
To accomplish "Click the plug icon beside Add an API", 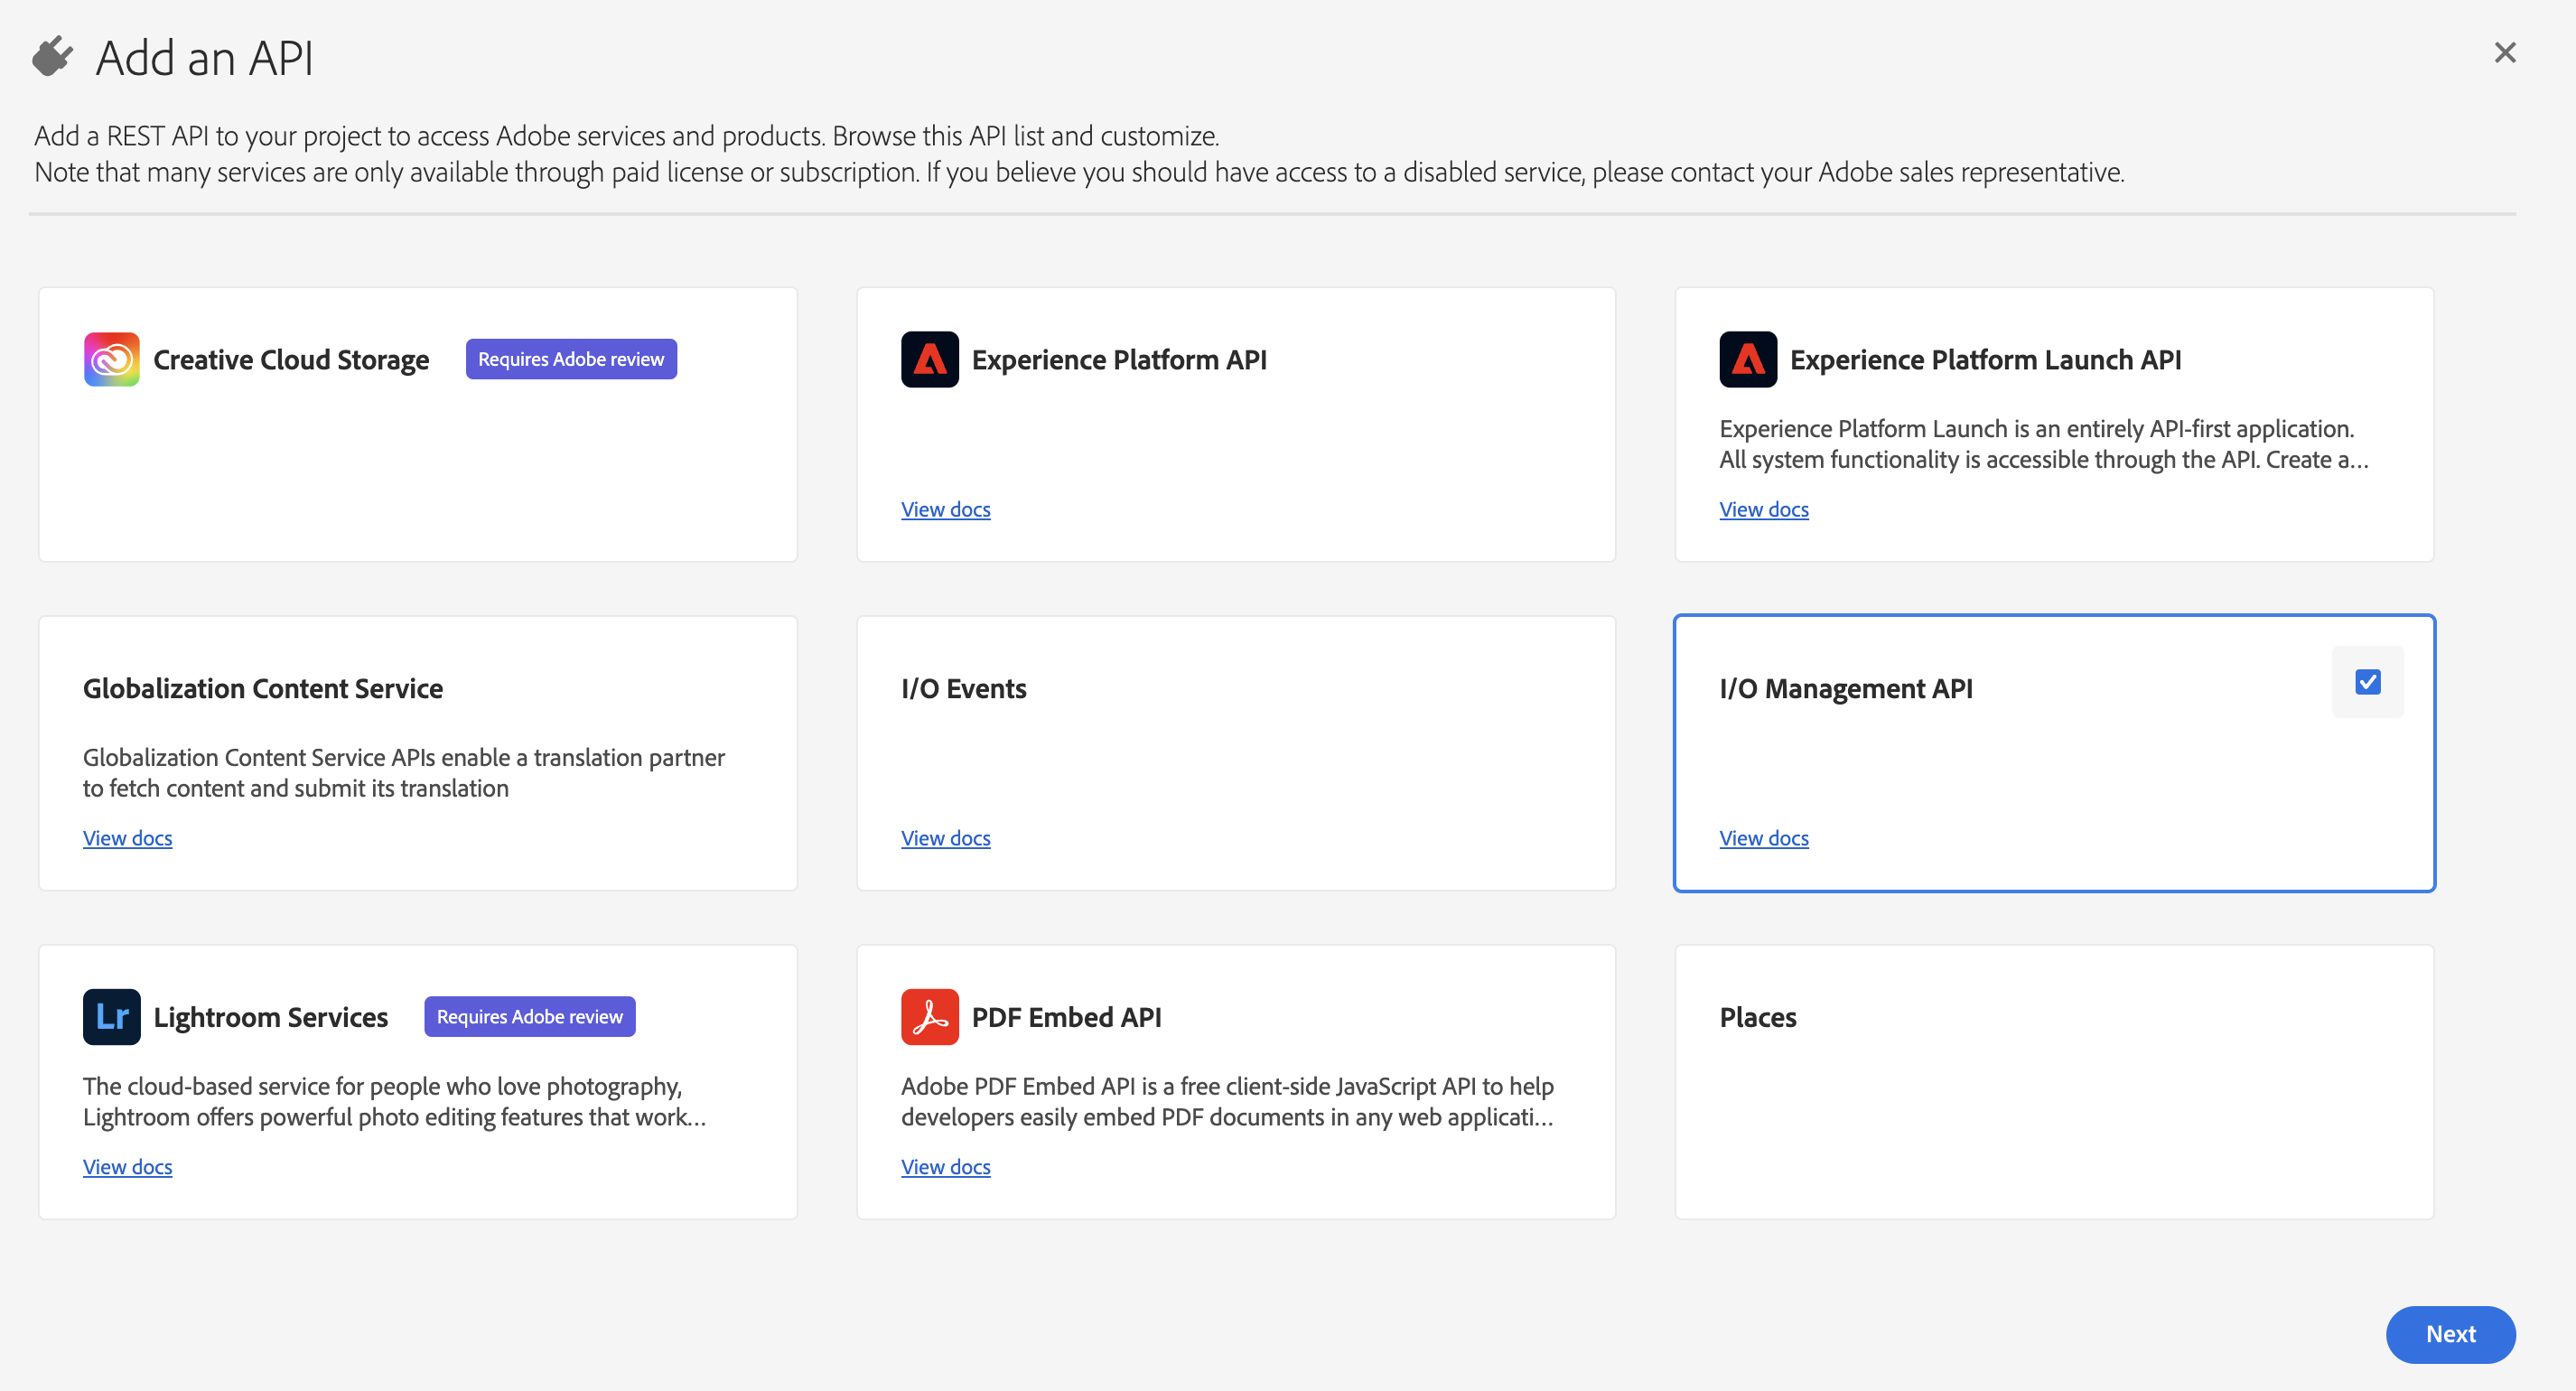I will pos(53,57).
